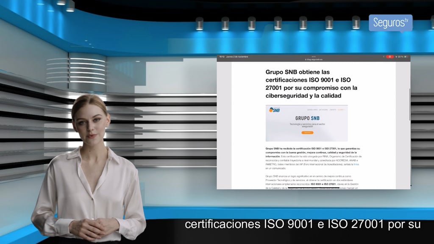Click the date 'Jueves 2 de noviembre'
The height and width of the screenshot is (244, 434).
(x=237, y=57)
